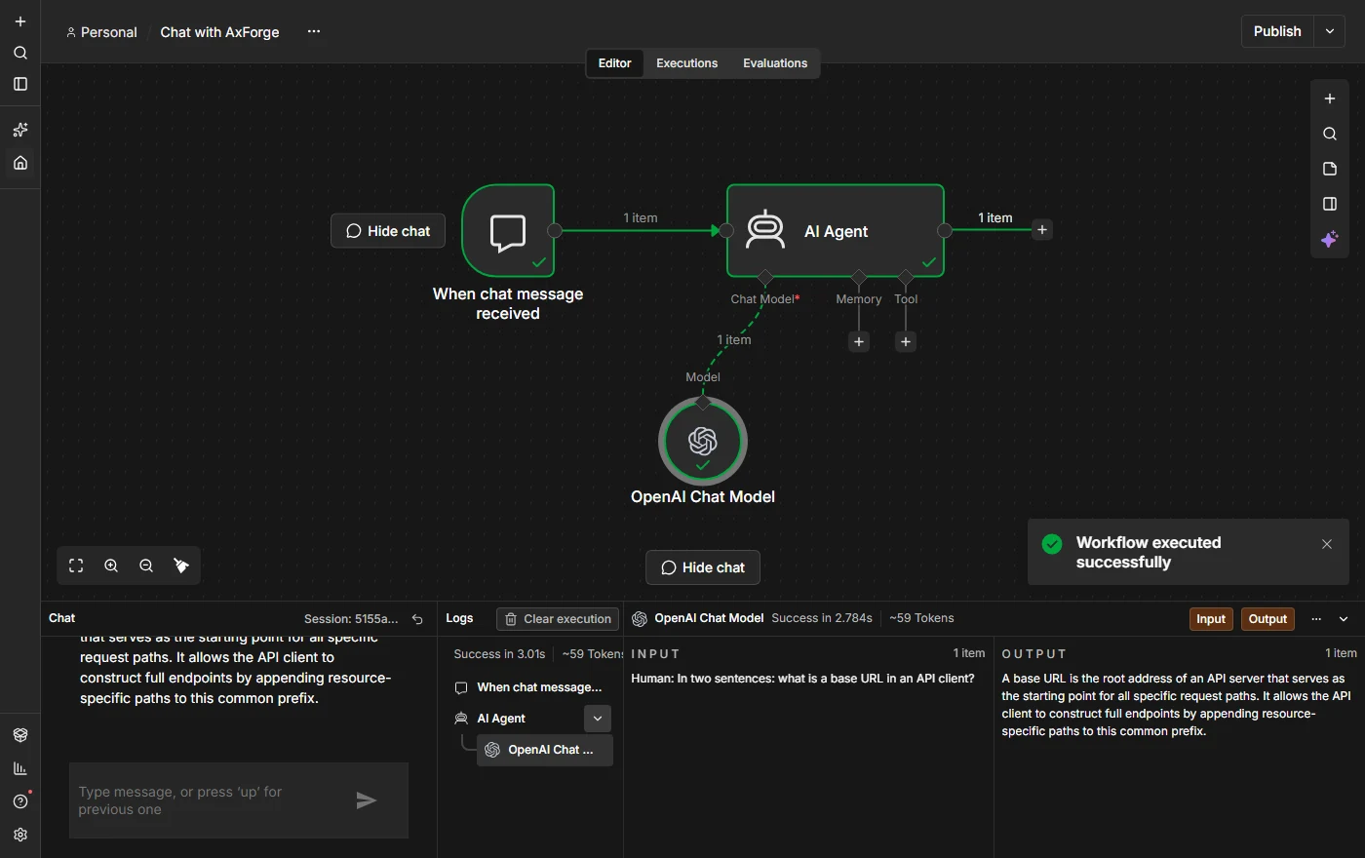
Task: Collapse the logs panel chevron
Action: coord(1344,619)
